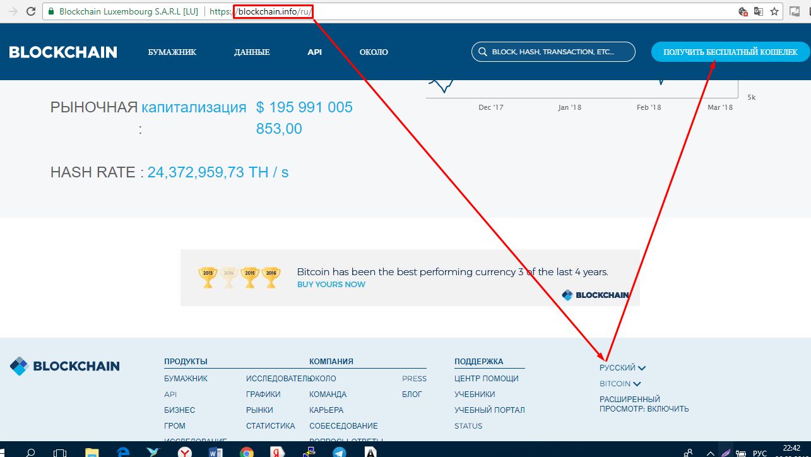Click the BLOCKCHAIN logo in header

[63, 52]
